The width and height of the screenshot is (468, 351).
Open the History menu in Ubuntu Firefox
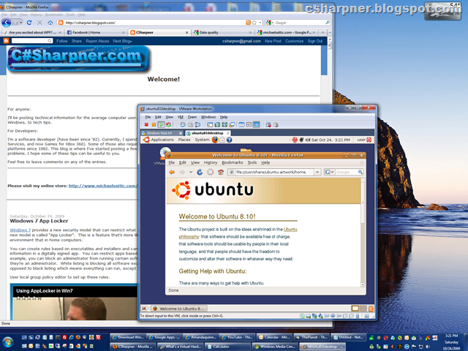click(x=211, y=162)
